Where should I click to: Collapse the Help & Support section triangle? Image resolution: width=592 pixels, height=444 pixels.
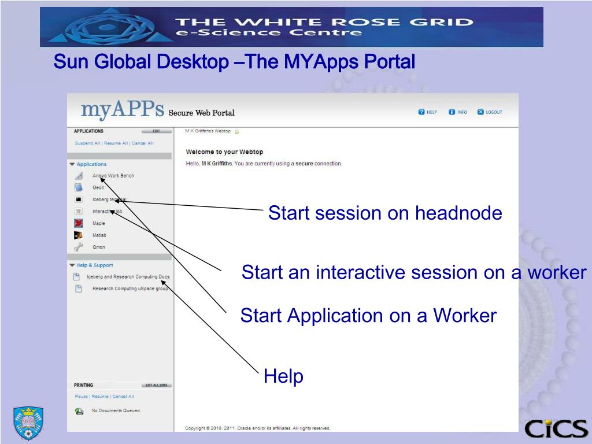[x=72, y=265]
